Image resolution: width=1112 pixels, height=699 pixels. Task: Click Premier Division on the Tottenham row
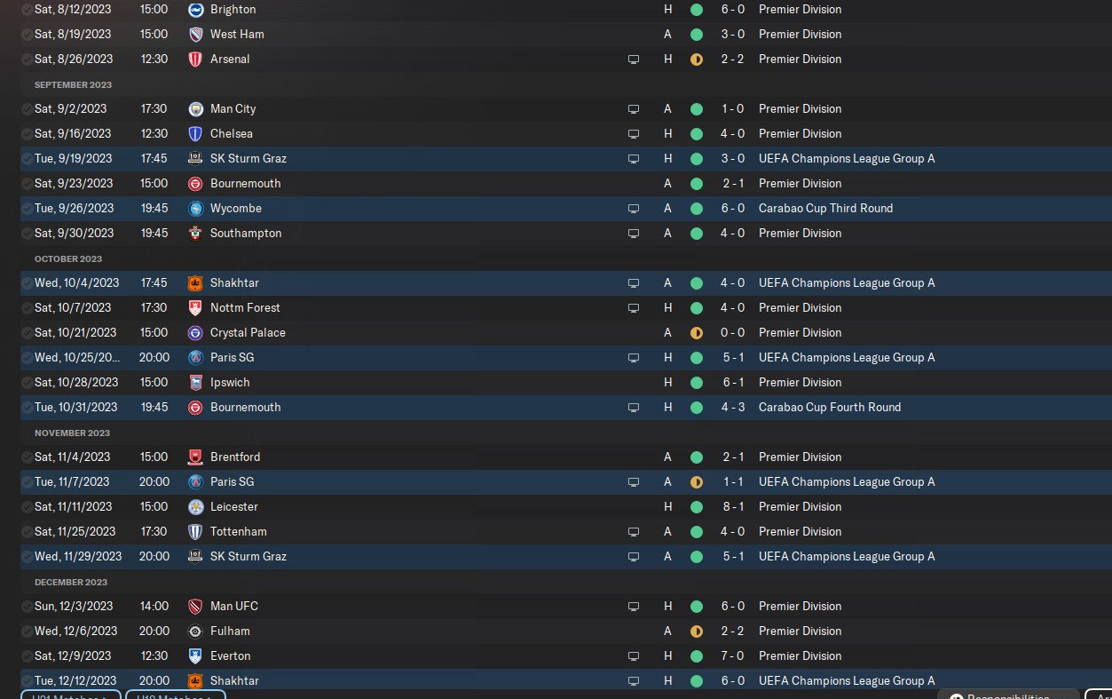point(800,532)
